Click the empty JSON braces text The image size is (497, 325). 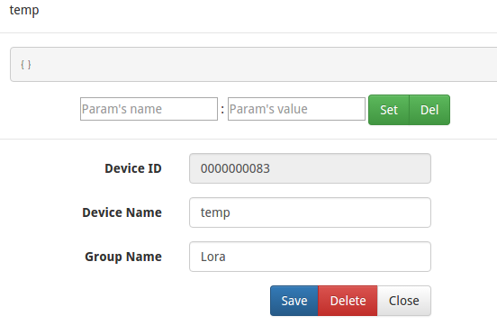26,65
